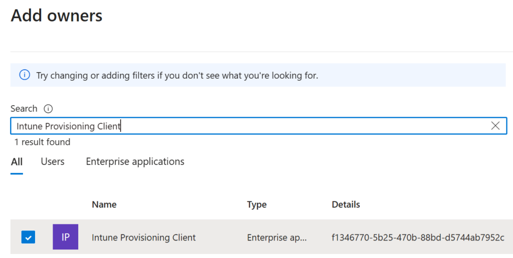Click inside the Search input field
Image resolution: width=513 pixels, height=258 pixels.
pyautogui.click(x=250, y=126)
